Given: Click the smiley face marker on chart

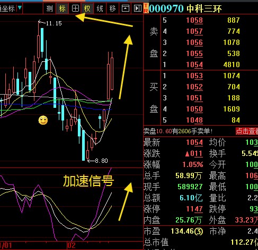Looking at the screenshot, I should pyautogui.click(x=43, y=121).
